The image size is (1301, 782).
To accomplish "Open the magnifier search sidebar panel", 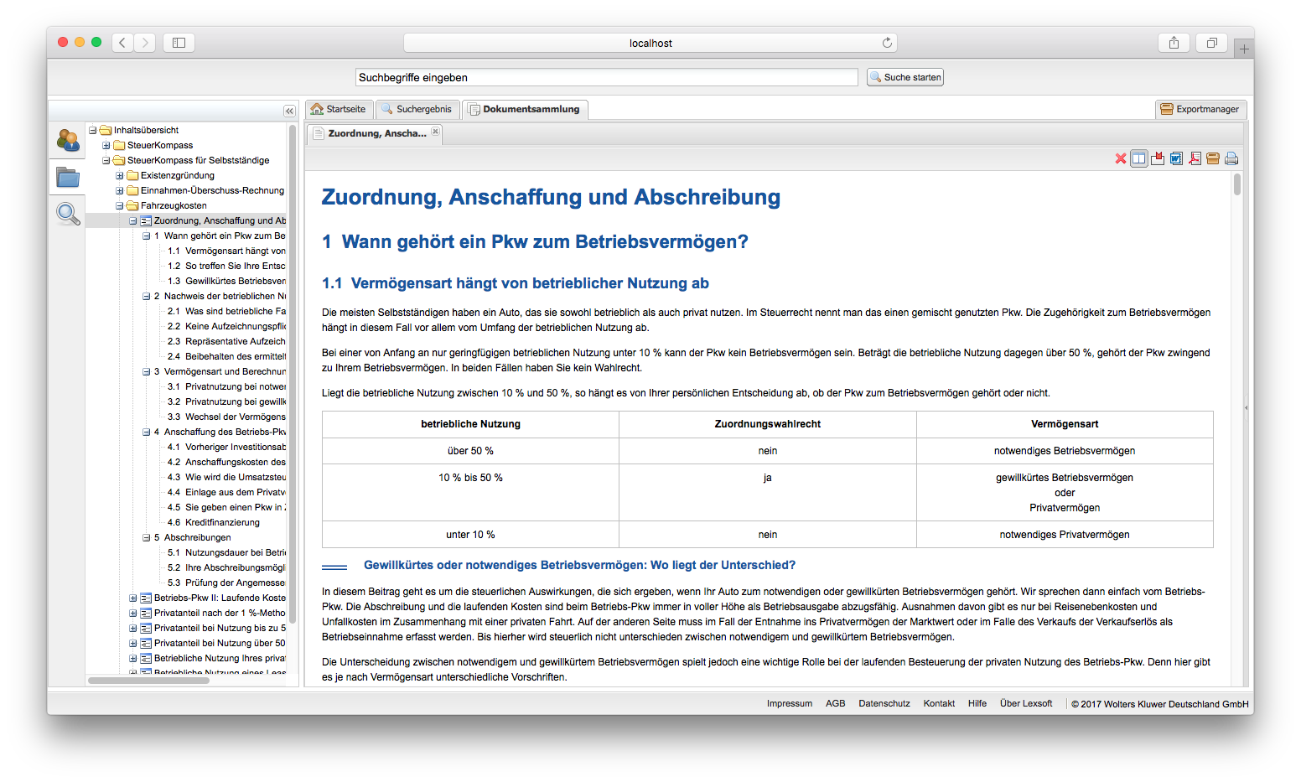I will [x=68, y=214].
